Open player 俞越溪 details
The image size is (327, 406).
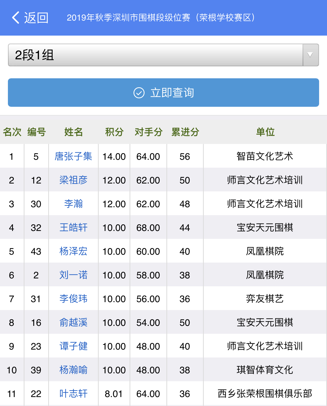point(73,322)
